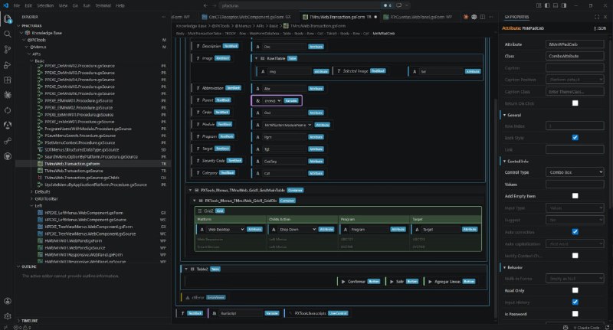Collapse the Basic folder in explorer

(x=32, y=61)
